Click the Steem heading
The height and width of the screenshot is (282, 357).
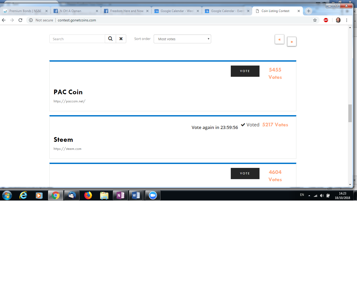63,140
